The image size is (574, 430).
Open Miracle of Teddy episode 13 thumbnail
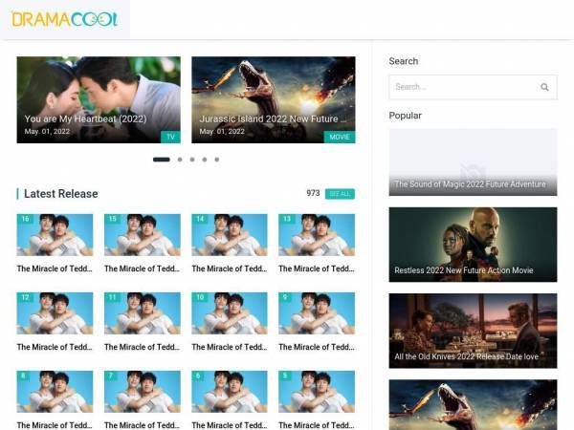click(x=317, y=235)
